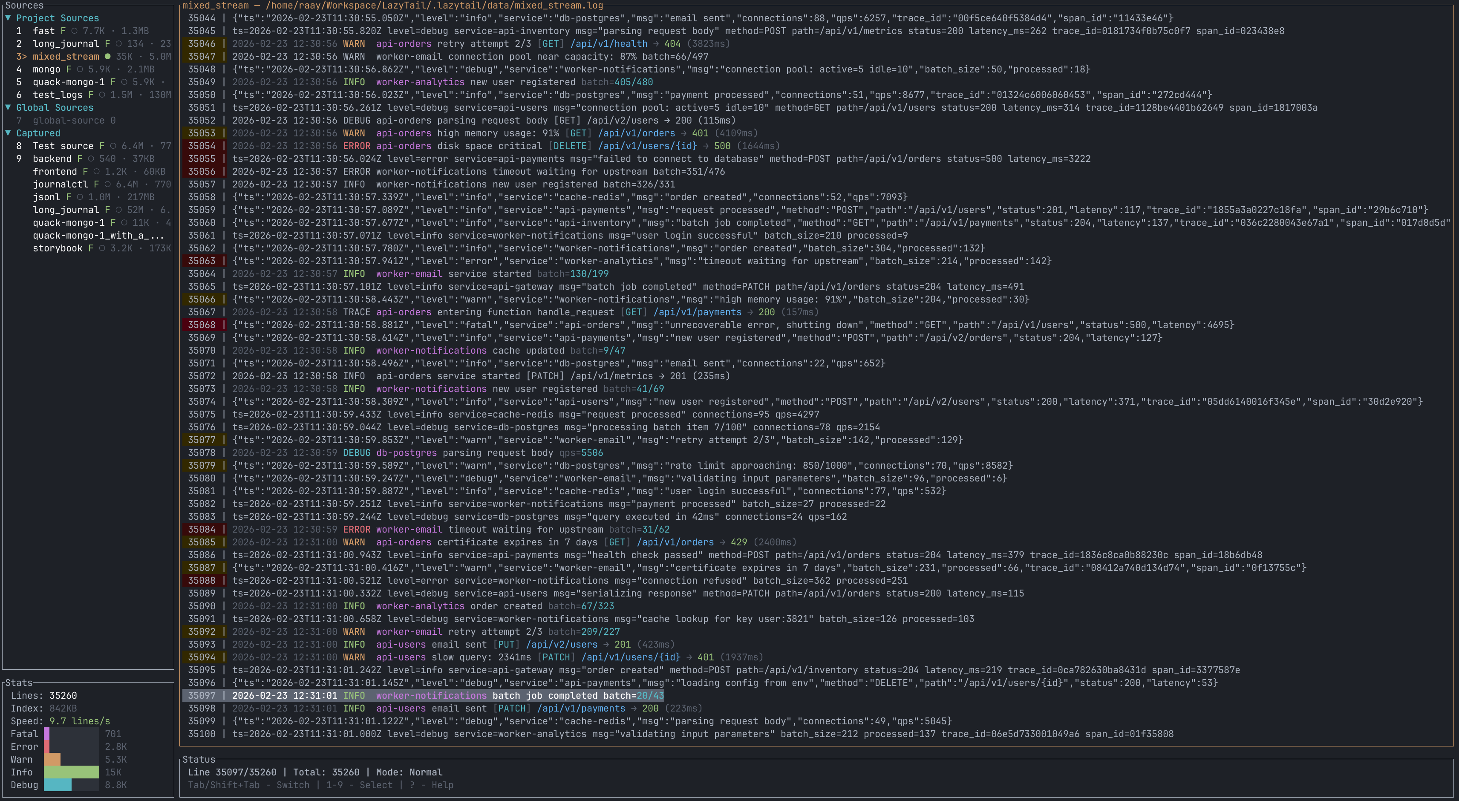1459x801 pixels.
Task: Select the global-source entry
Action: (68, 121)
